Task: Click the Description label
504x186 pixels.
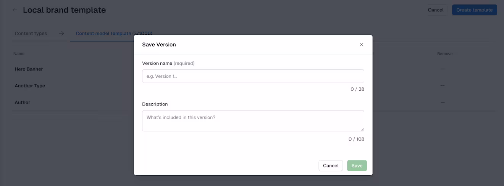Action: tap(155, 104)
